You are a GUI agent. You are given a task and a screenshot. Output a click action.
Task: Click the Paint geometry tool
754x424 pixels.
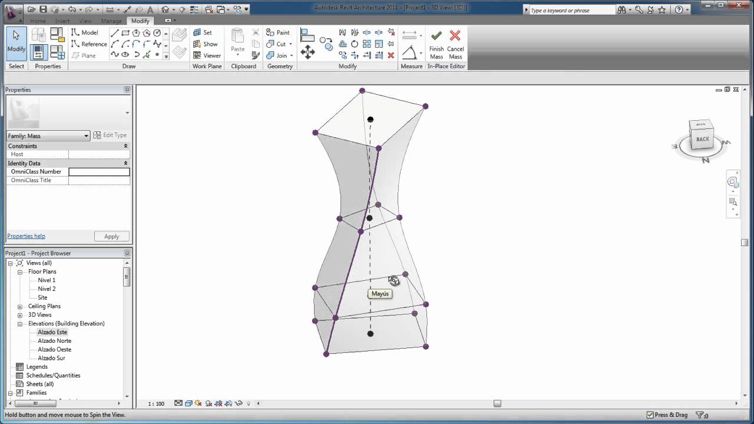point(278,32)
